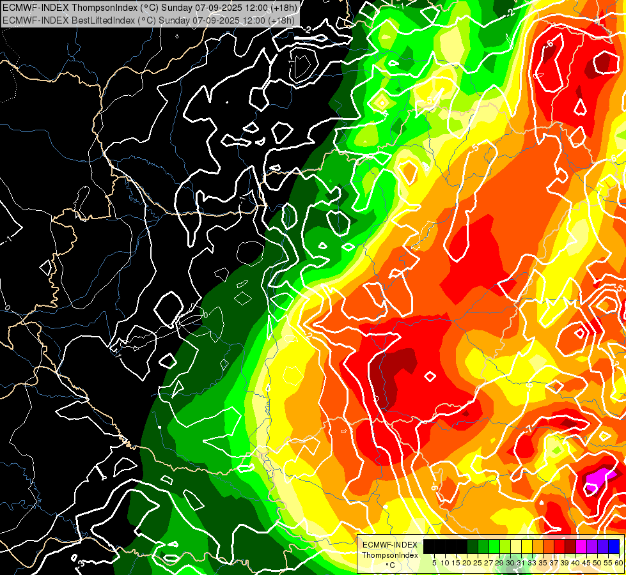Click the legend scale value 31
The height and width of the screenshot is (575, 626).
click(521, 563)
